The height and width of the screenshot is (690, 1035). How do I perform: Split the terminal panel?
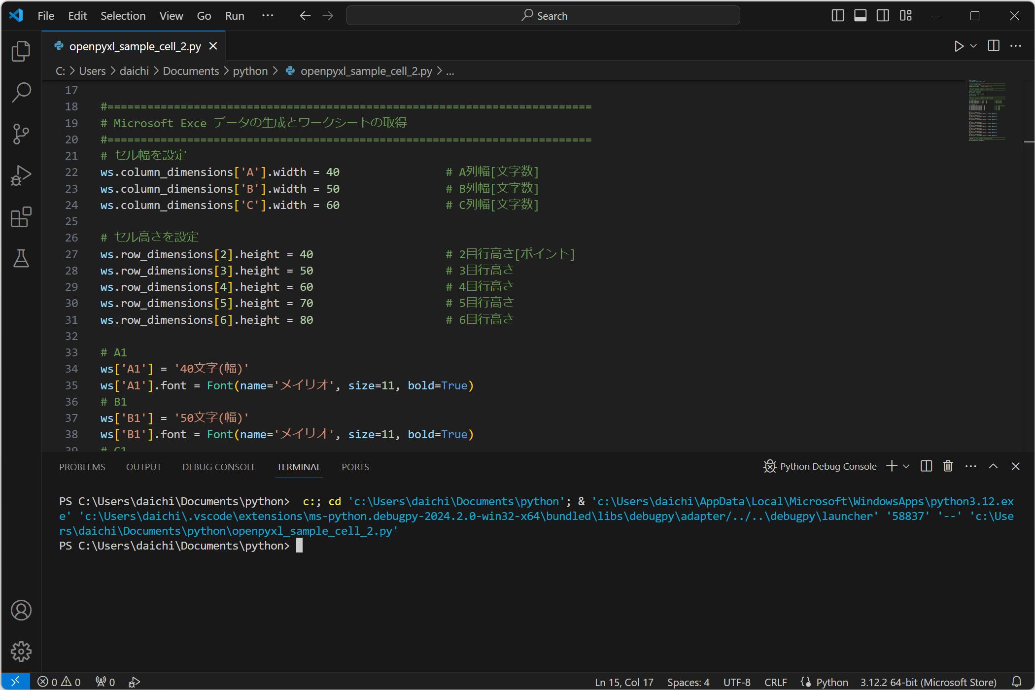pos(926,466)
